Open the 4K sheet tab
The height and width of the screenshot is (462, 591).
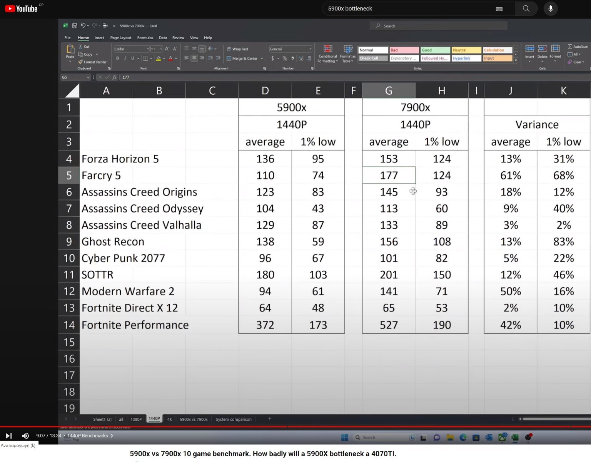click(169, 419)
